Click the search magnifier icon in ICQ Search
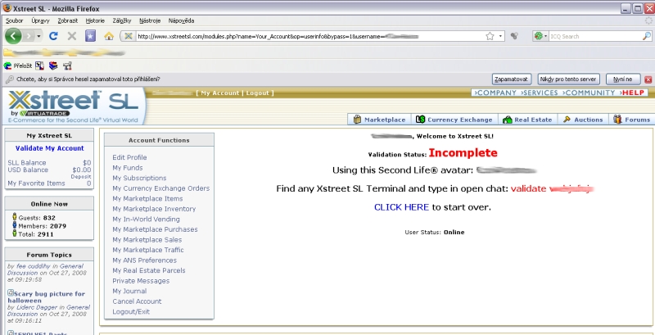655x335 pixels. [647, 36]
